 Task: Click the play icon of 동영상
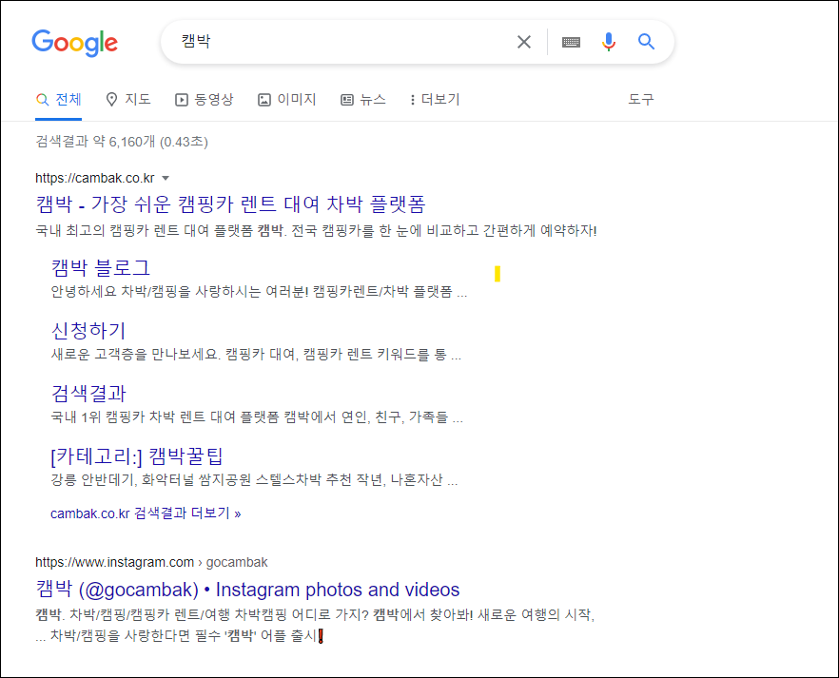point(182,100)
